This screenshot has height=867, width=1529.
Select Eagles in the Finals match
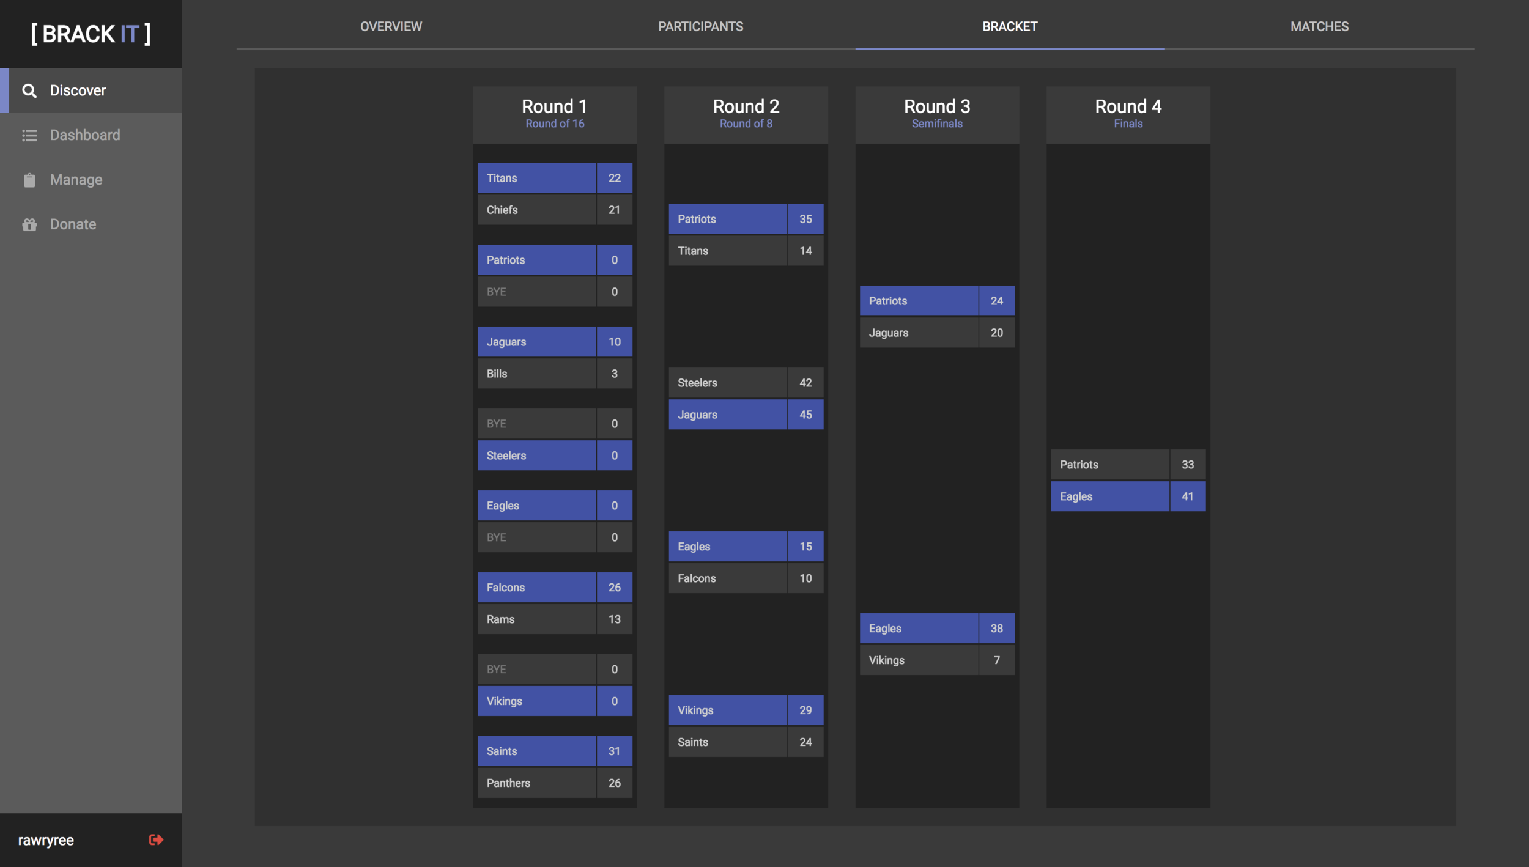[1109, 496]
